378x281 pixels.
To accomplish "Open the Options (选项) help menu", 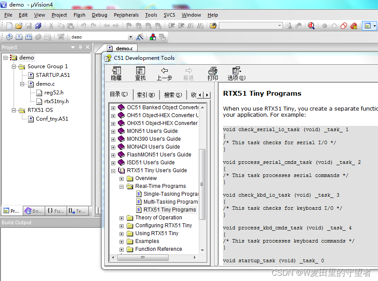I will click(x=237, y=73).
